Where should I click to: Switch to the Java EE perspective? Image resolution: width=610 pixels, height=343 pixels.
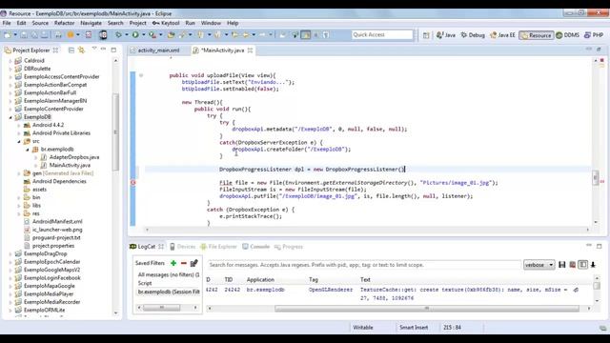502,35
